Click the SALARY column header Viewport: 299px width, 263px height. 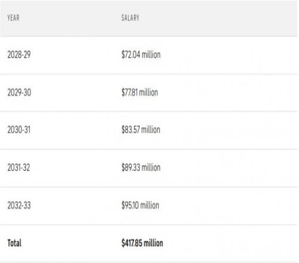[130, 18]
